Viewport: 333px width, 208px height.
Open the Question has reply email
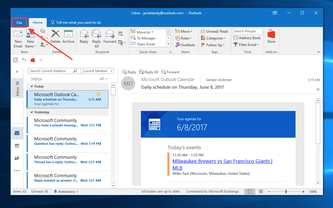(x=67, y=143)
